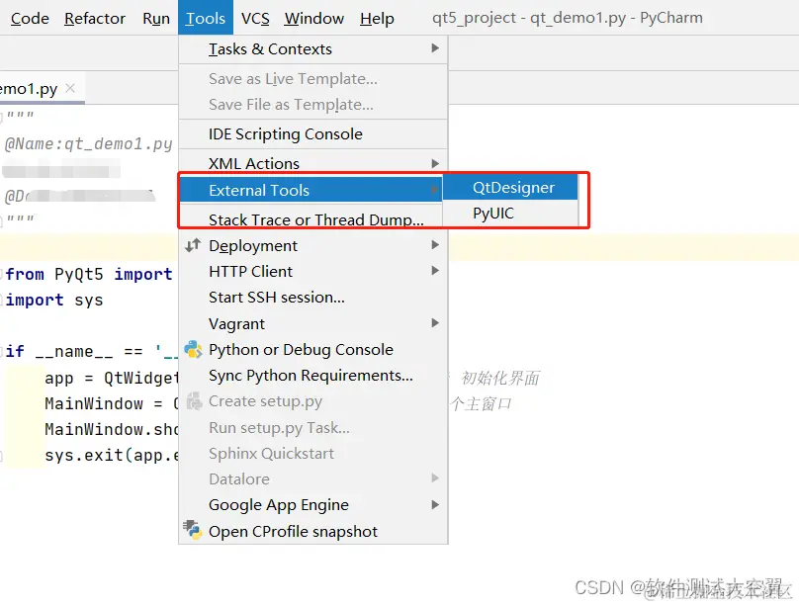Start SSH session from Tools menu
799x607 pixels.
(x=312, y=297)
